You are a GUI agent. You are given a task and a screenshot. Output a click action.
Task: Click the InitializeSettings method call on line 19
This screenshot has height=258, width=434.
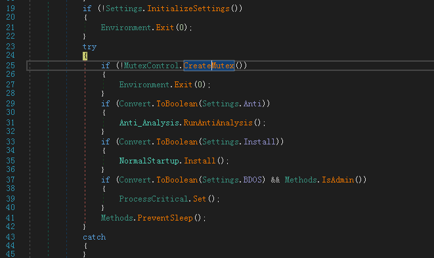188,9
